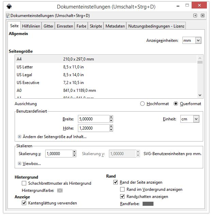
Task: Close the docked Dokumenteinstellungen panel
Action: point(202,15)
